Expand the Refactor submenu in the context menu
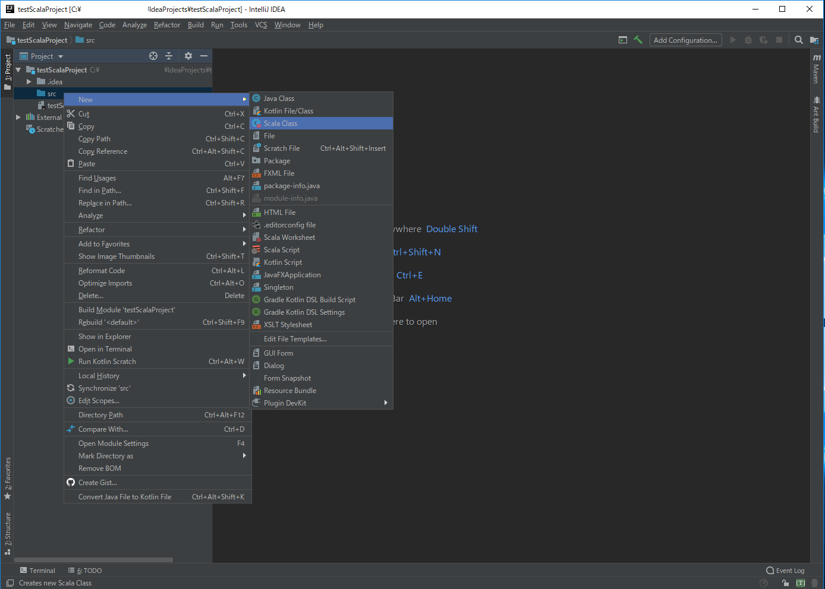The height and width of the screenshot is (589, 825). [x=158, y=230]
